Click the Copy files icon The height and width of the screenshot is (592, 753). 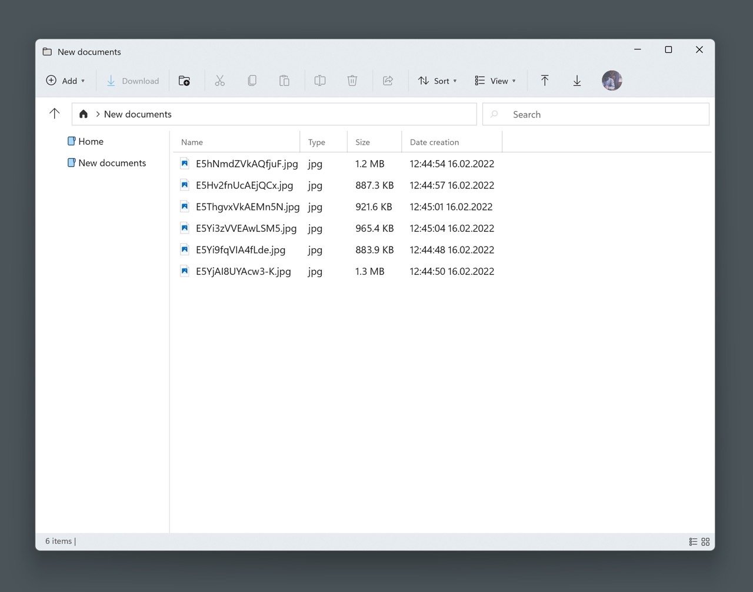[x=252, y=80]
